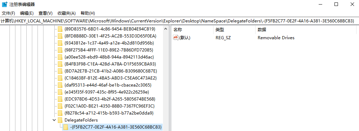Click folder icon of {C18463BF-812E-4BA5-ABD3-C5EA6C473AE2}

(60, 78)
